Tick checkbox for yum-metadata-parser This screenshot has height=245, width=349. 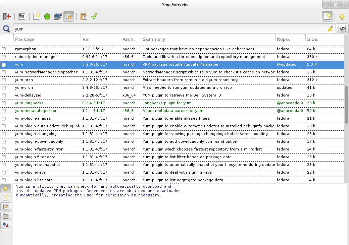click(4, 111)
